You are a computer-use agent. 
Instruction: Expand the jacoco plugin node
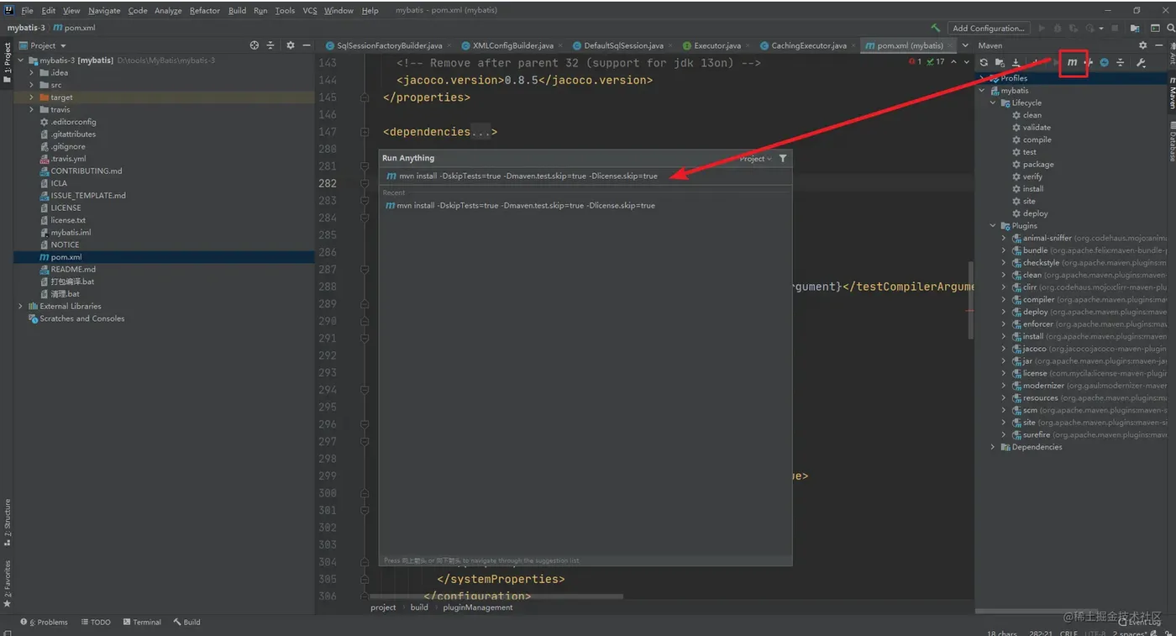(x=1004, y=349)
